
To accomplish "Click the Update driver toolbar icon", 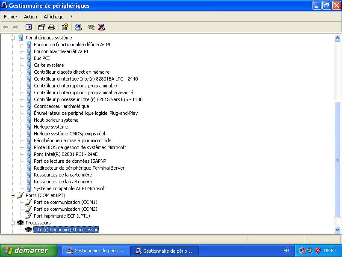I will (91, 27).
